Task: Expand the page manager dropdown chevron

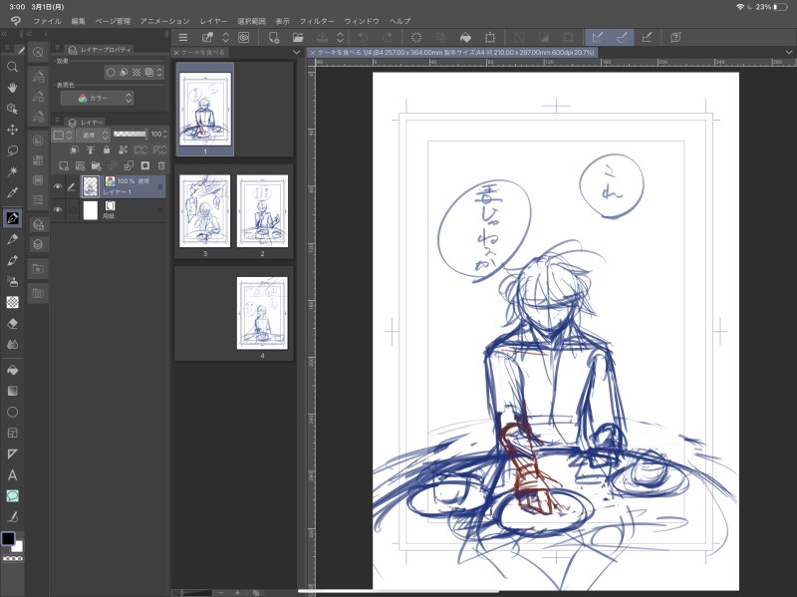Action: click(296, 53)
